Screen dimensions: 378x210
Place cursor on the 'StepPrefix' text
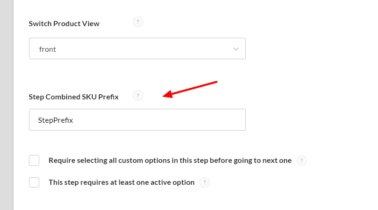(56, 120)
